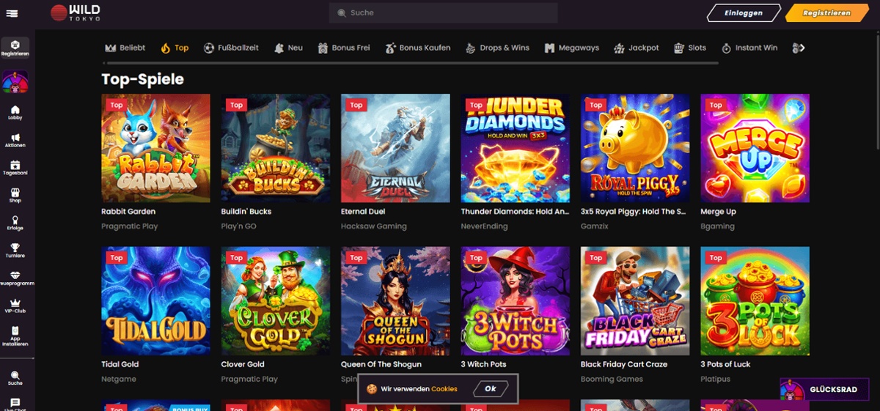Screen dimensions: 880x411
Task: Open the Jackpot category
Action: click(x=637, y=48)
